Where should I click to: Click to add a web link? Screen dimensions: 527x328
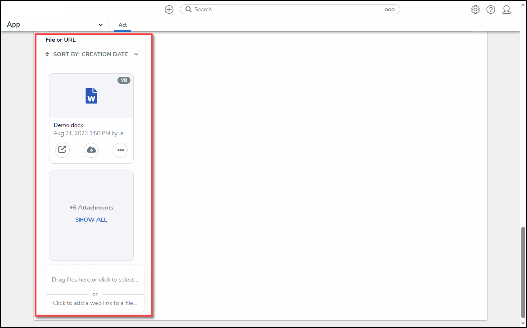pyautogui.click(x=95, y=303)
